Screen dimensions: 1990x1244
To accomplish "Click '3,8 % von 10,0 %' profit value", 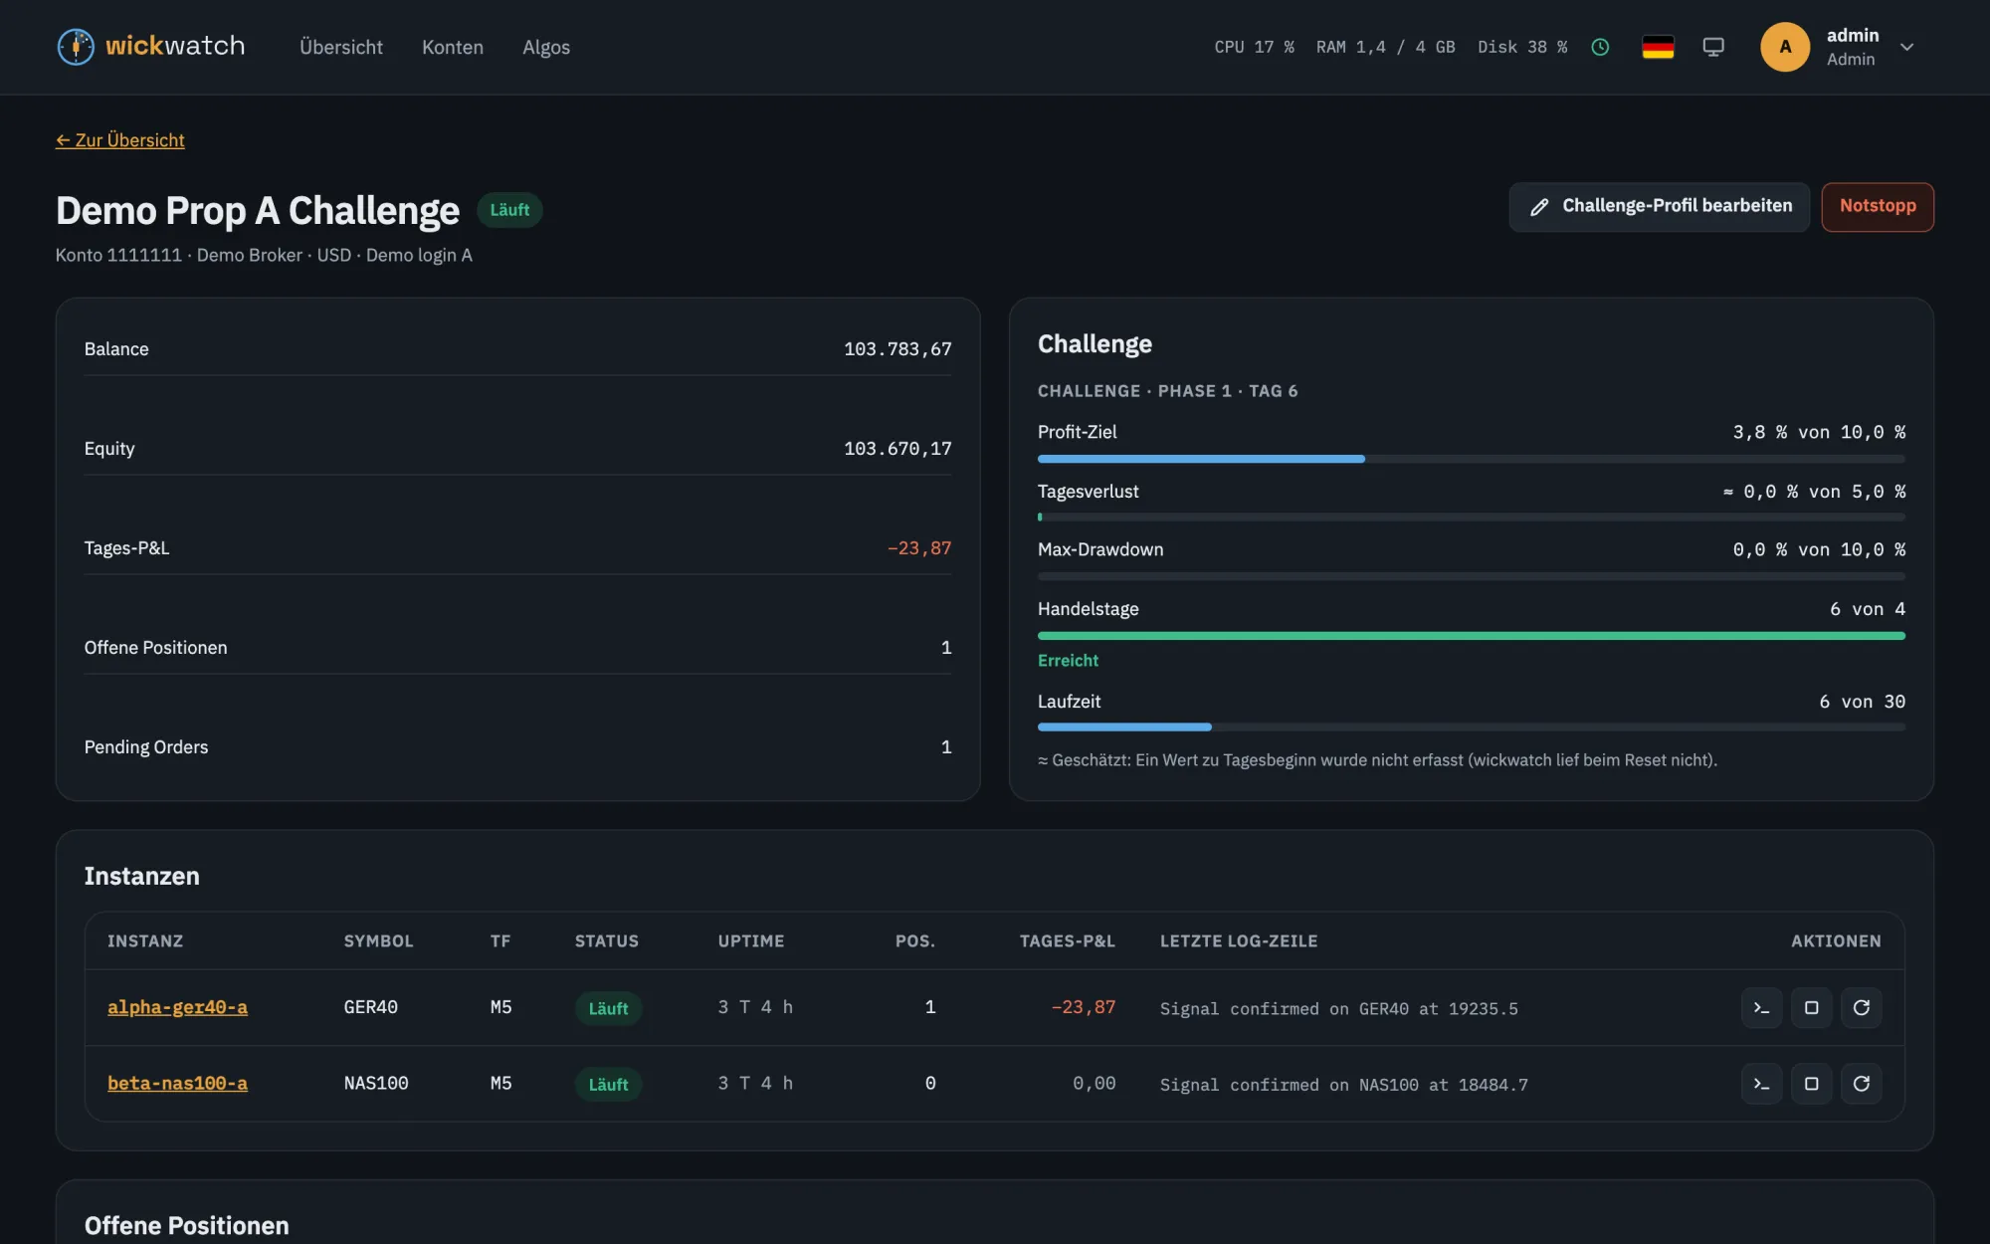I will [x=1819, y=432].
